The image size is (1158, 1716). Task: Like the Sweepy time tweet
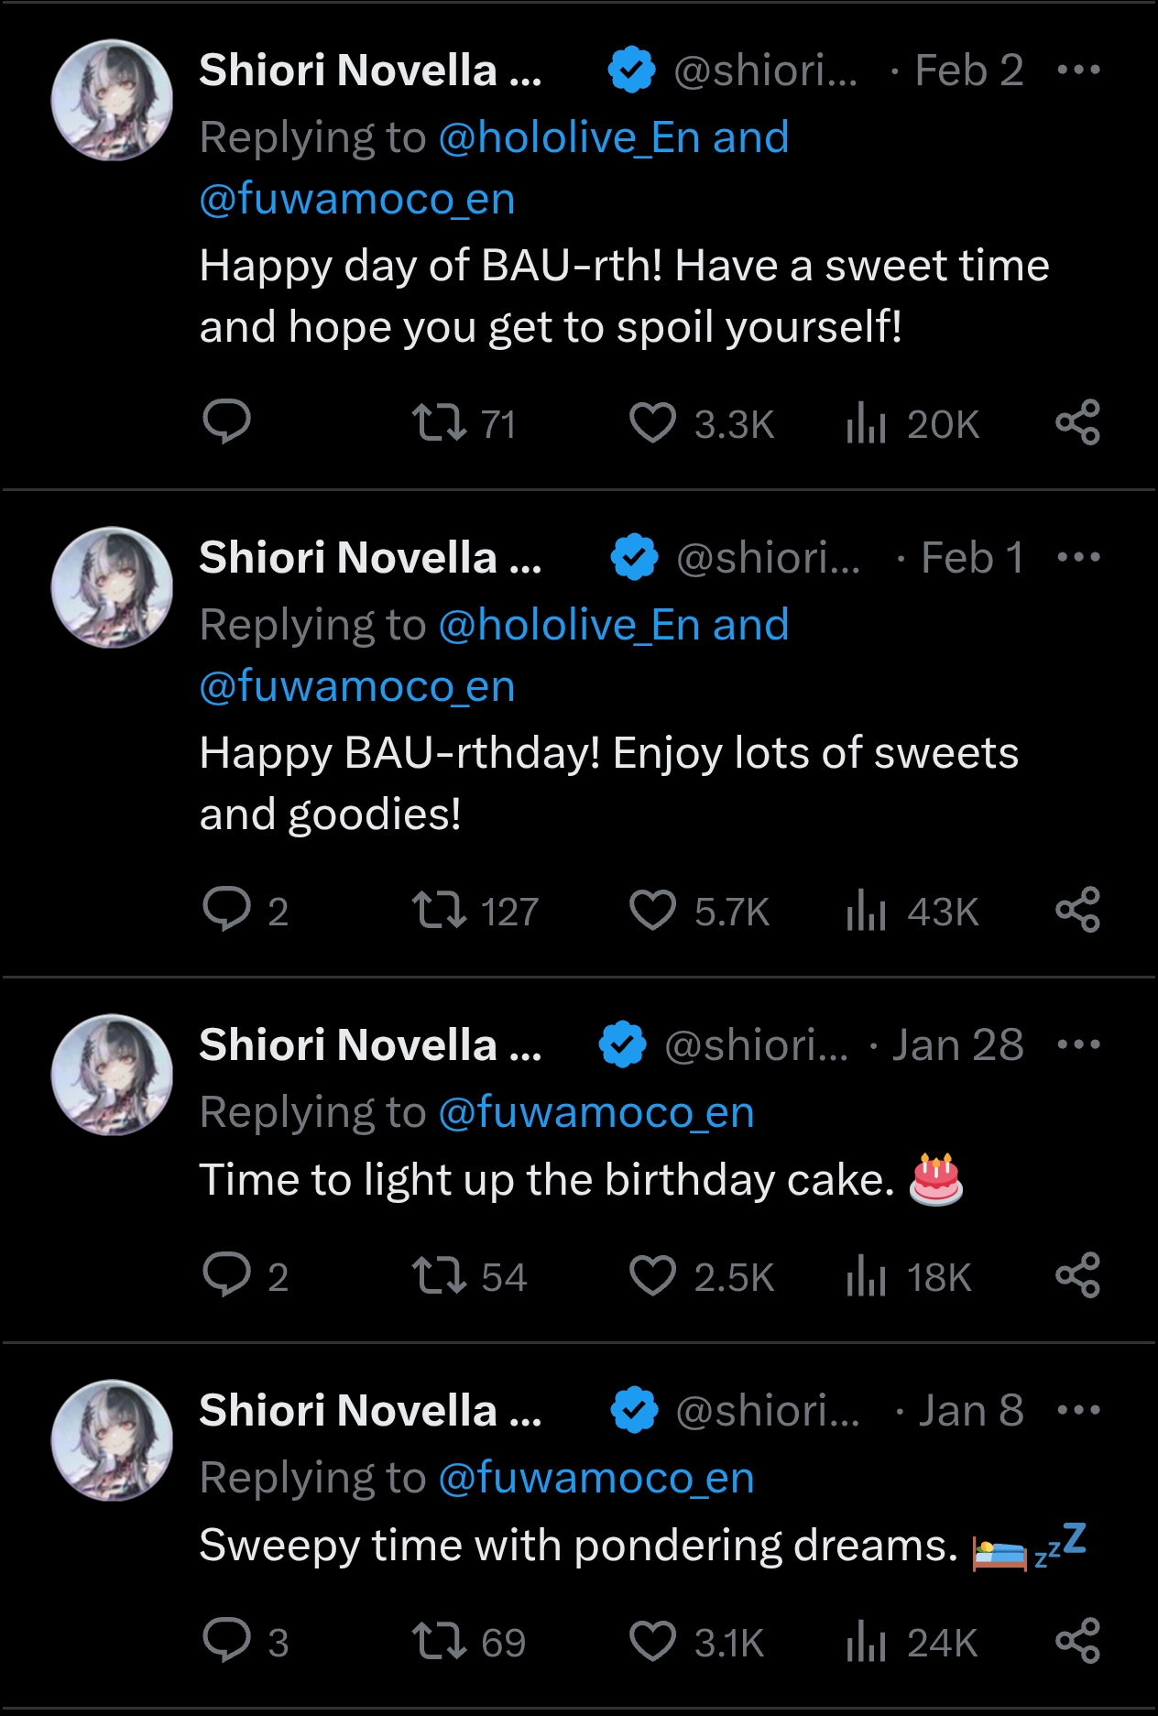click(x=652, y=1642)
